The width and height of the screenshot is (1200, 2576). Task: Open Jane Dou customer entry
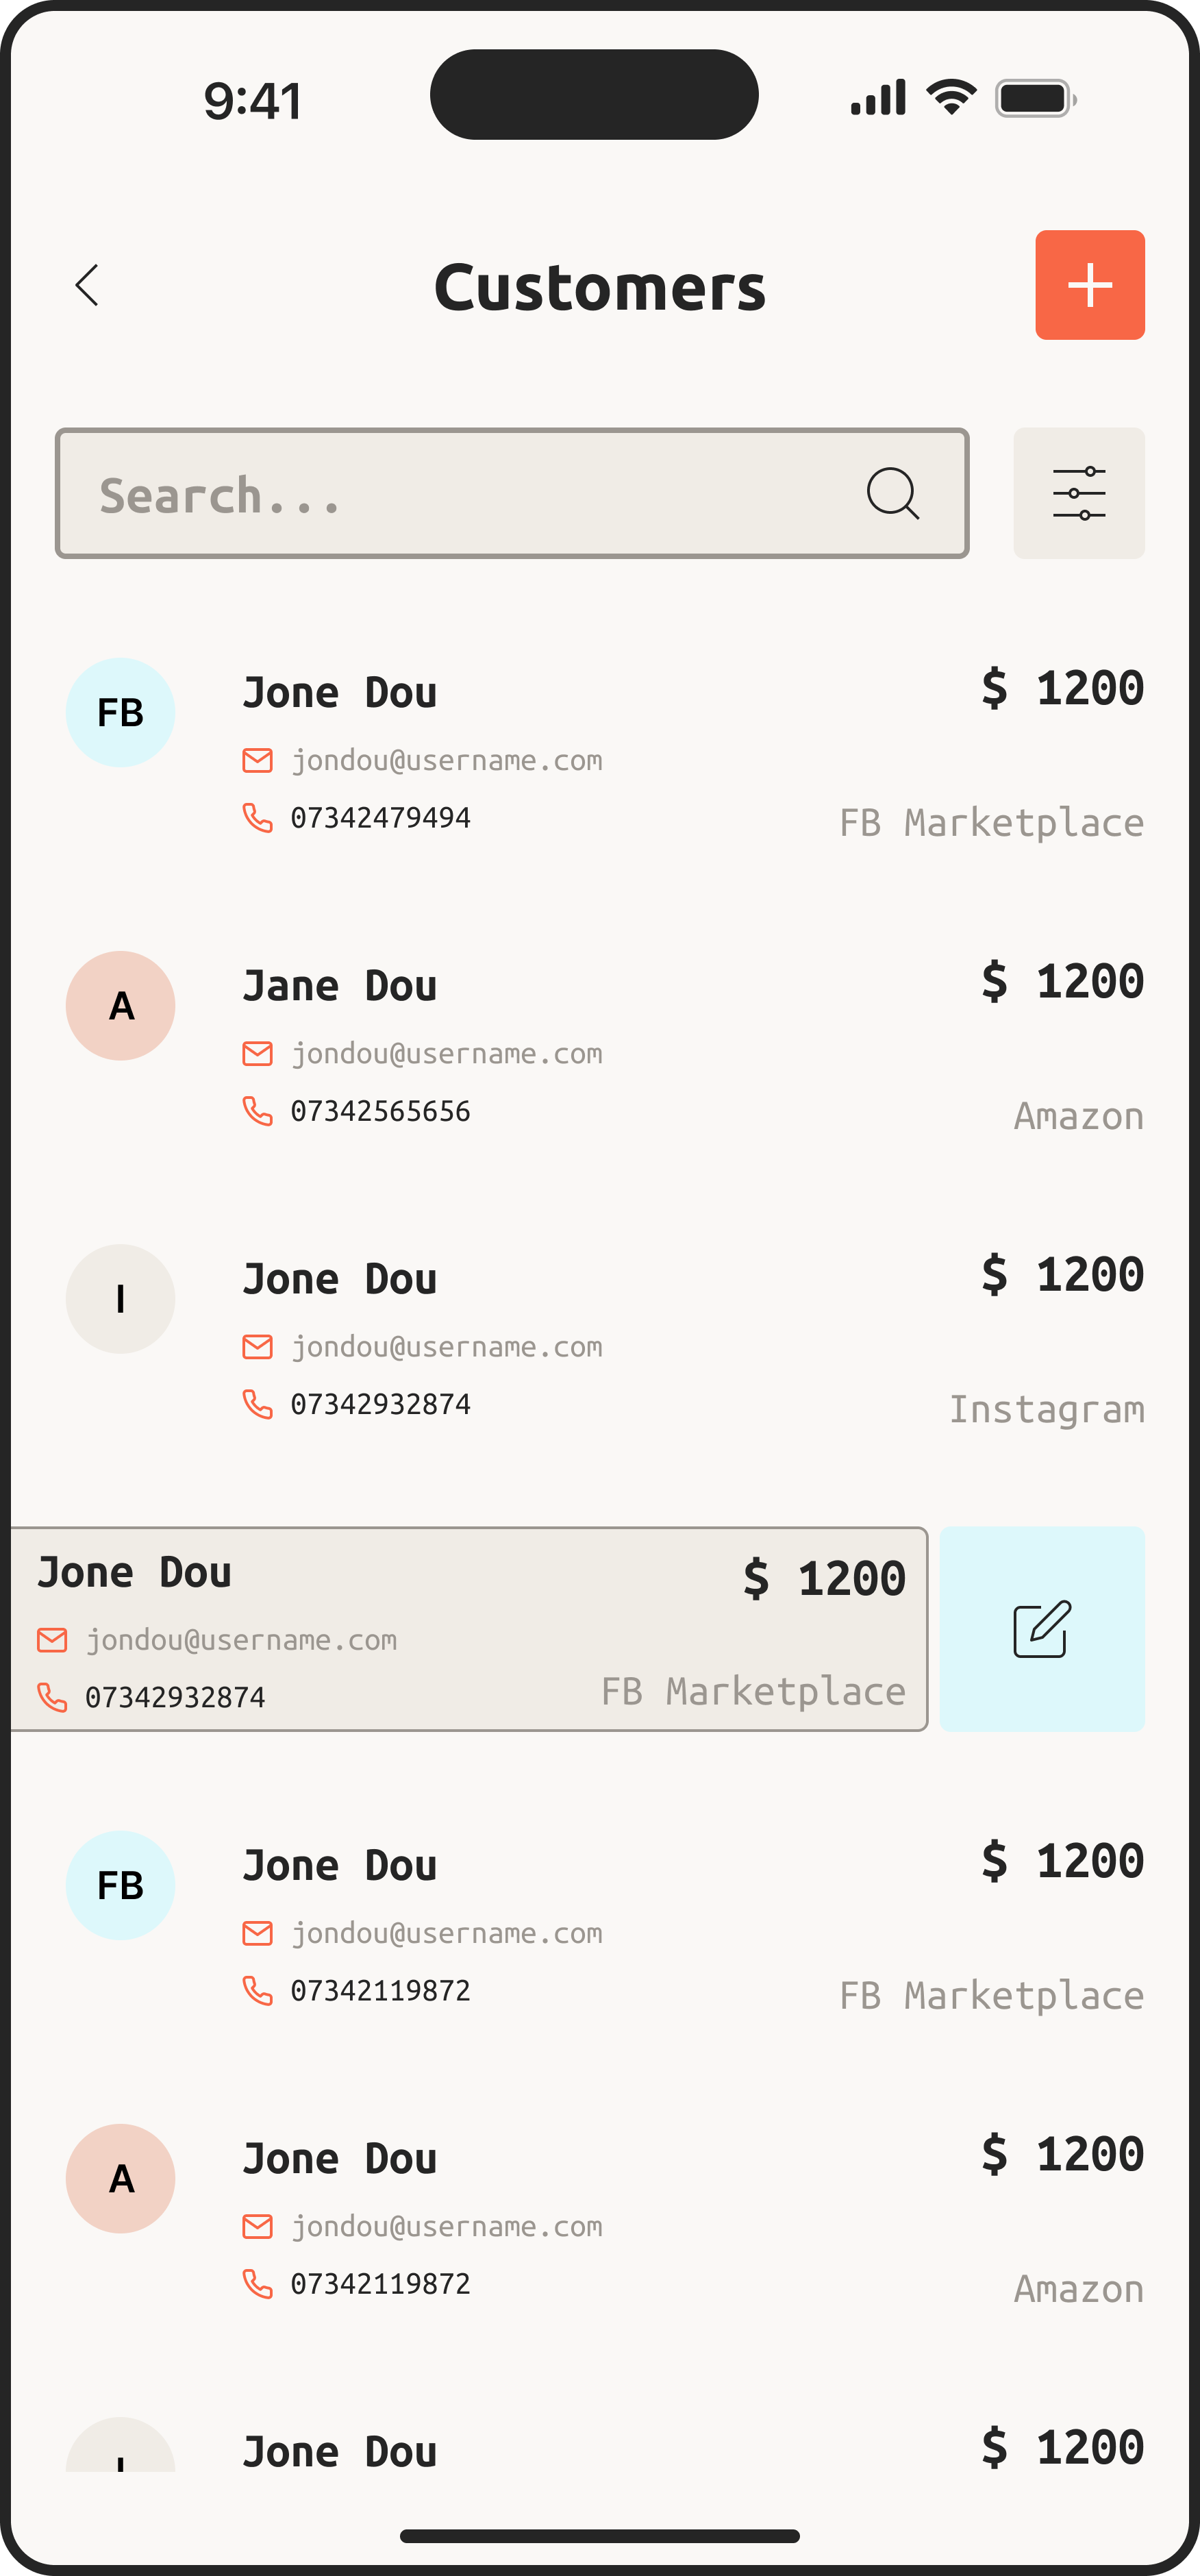coord(340,986)
